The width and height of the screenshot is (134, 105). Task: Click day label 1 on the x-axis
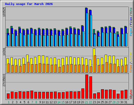[x=9, y=102]
